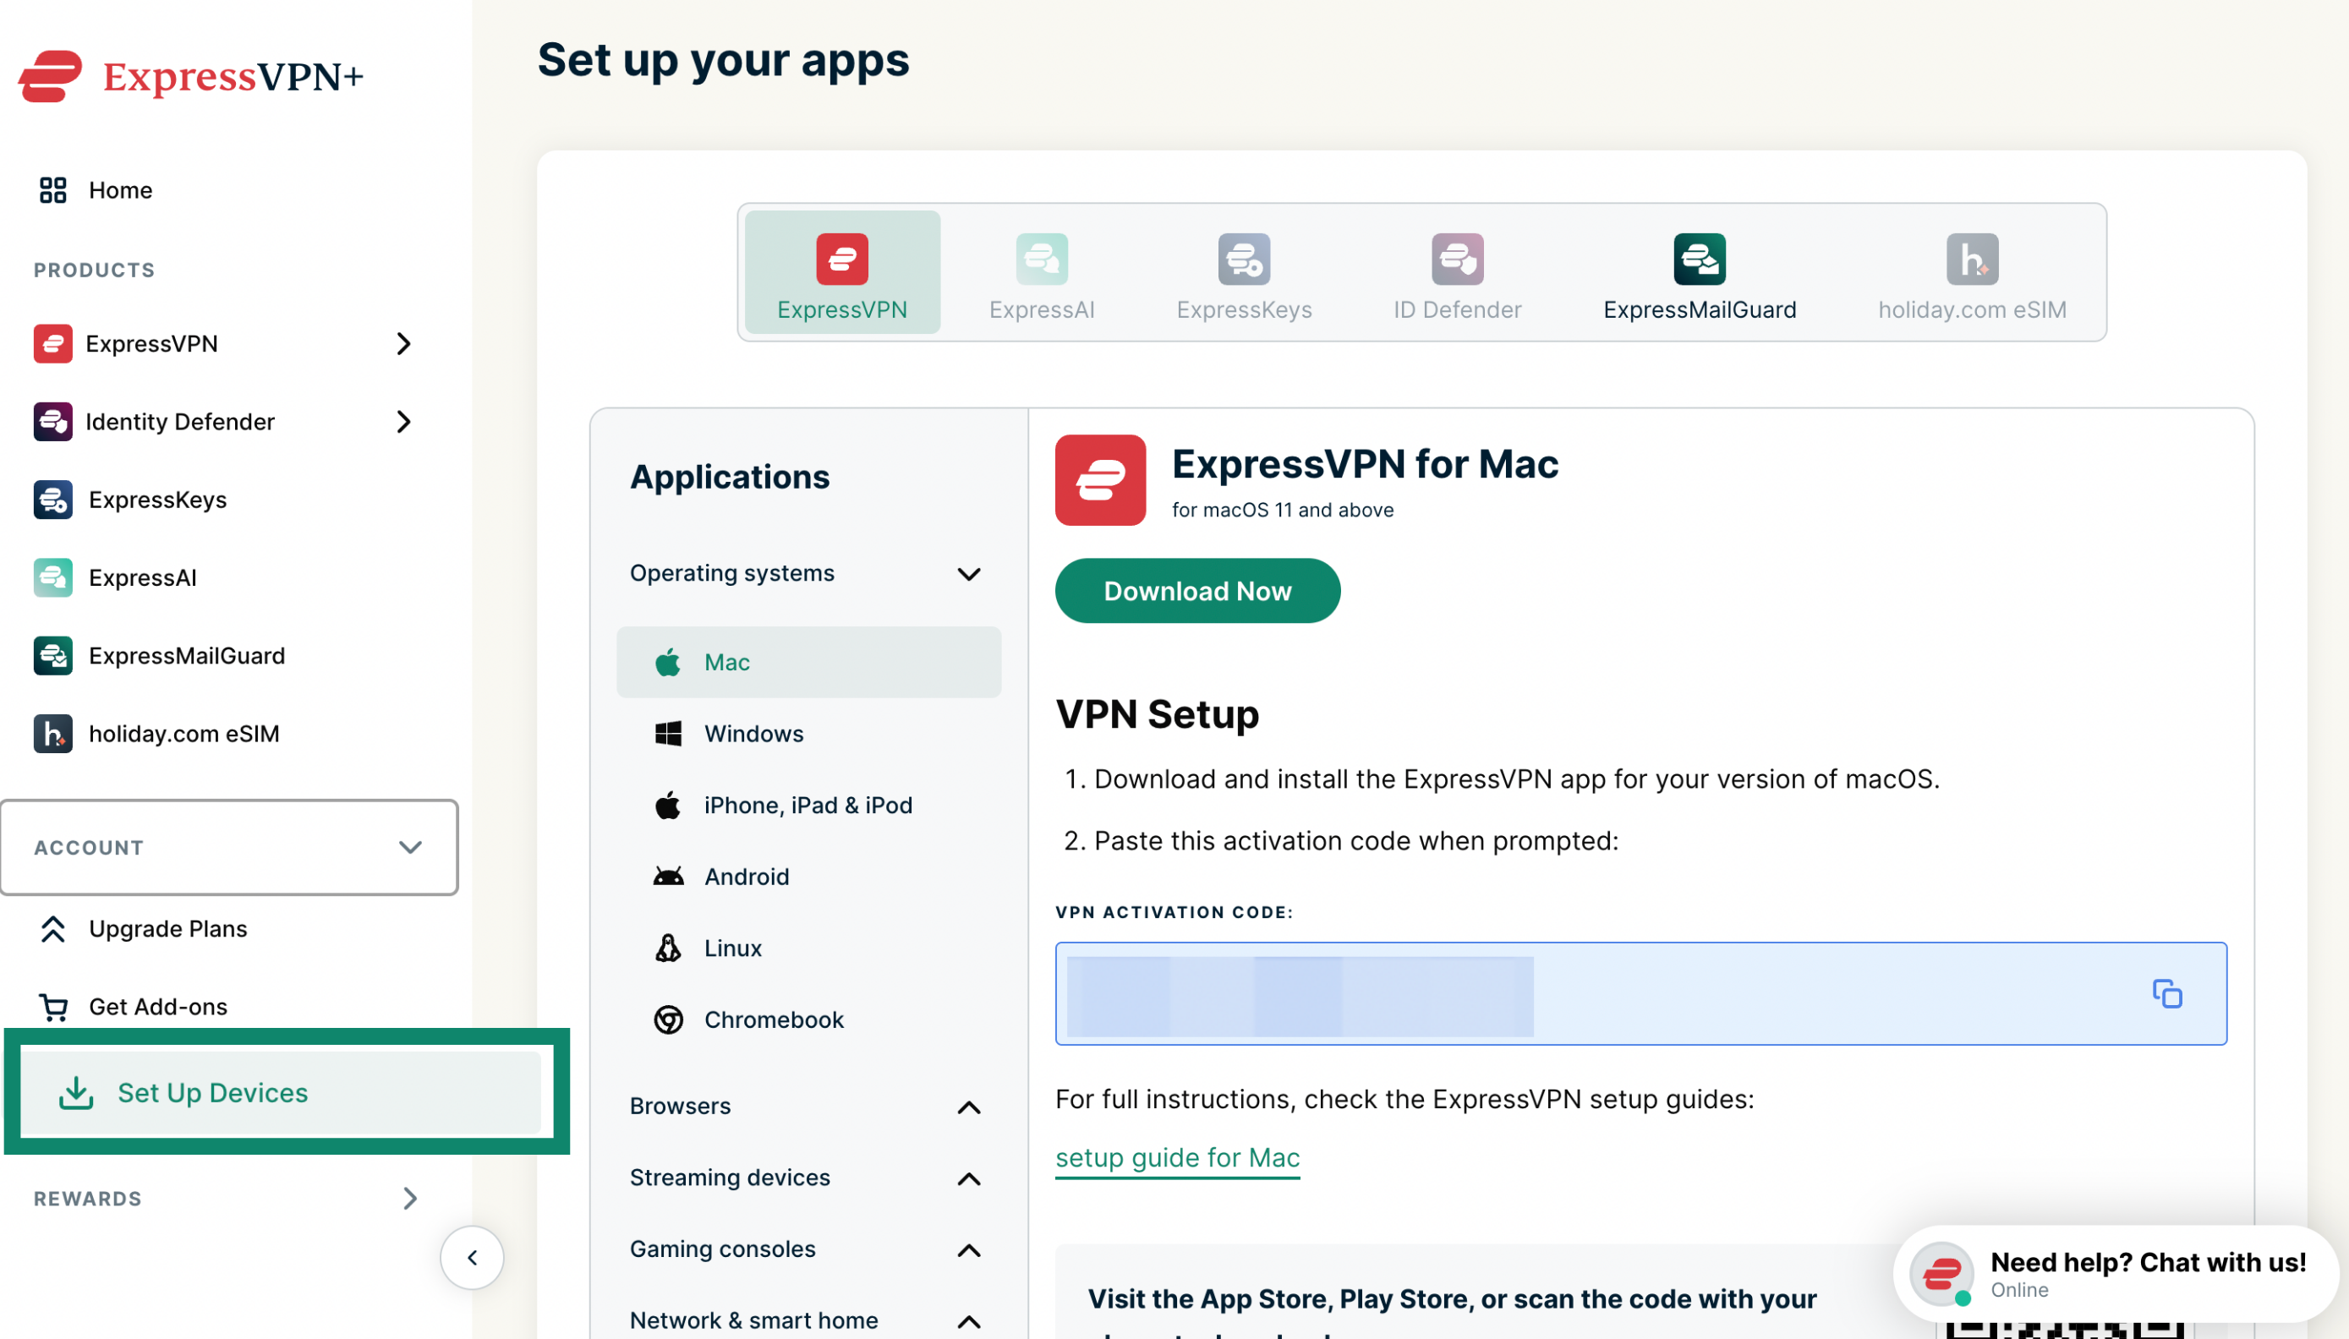Copy the VPN activation code

point(2166,993)
